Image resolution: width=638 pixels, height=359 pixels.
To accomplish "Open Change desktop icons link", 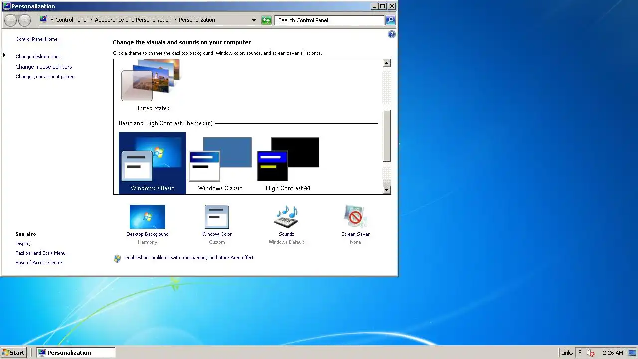I will coord(38,57).
